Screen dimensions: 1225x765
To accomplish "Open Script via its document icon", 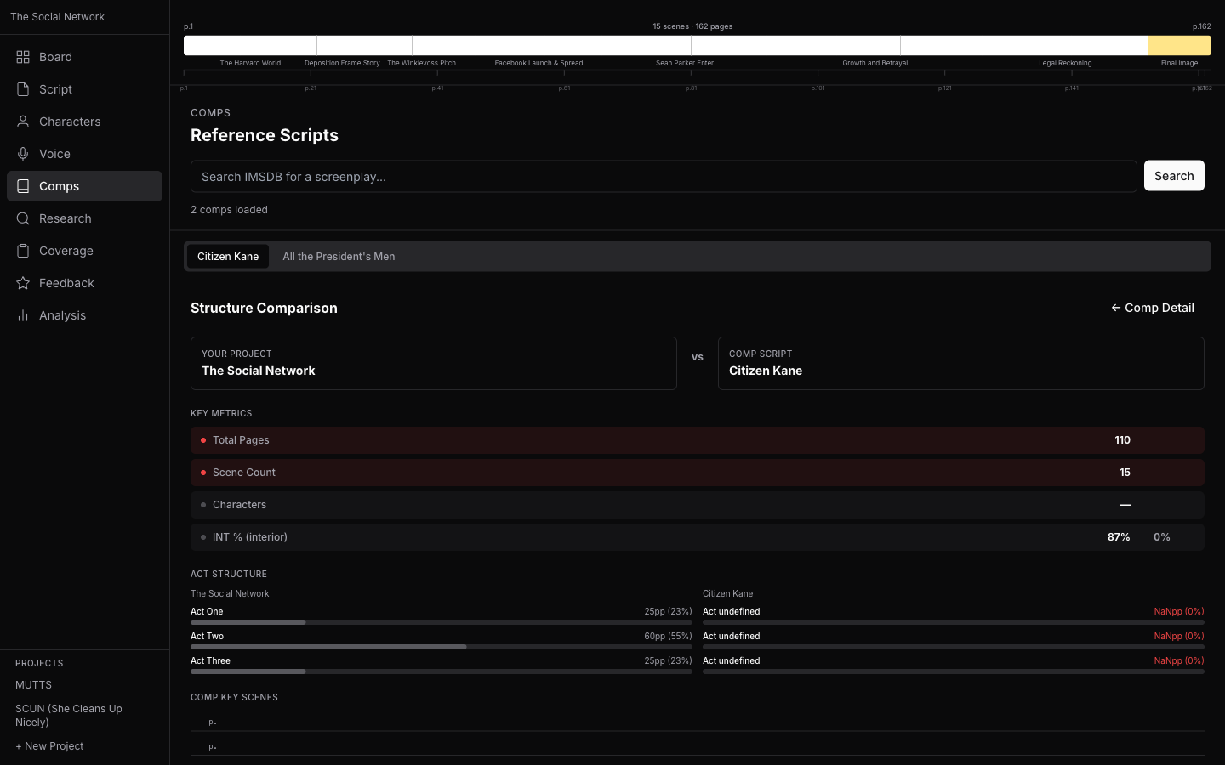I will [x=23, y=89].
